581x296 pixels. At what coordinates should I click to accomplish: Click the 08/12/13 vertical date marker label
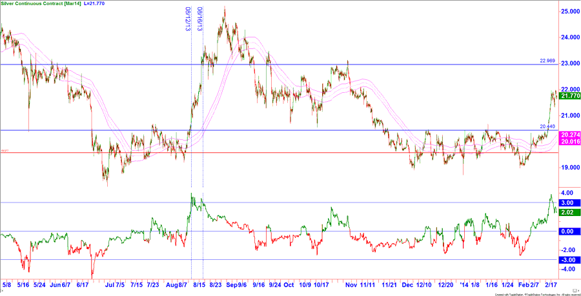click(x=188, y=19)
